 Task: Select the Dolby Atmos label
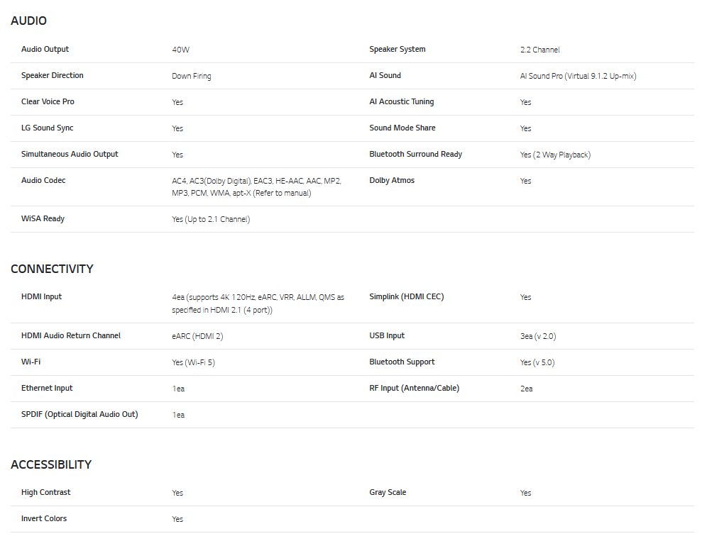pyautogui.click(x=392, y=181)
